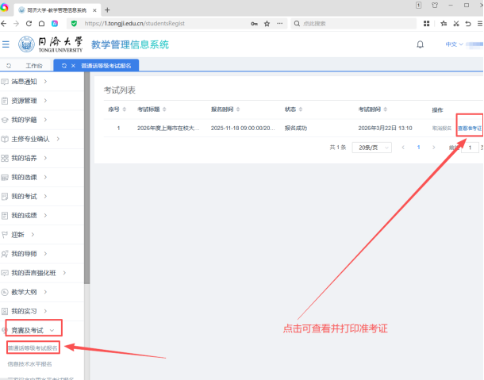Open the browser home page icon
This screenshot has width=484, height=380.
point(41,24)
